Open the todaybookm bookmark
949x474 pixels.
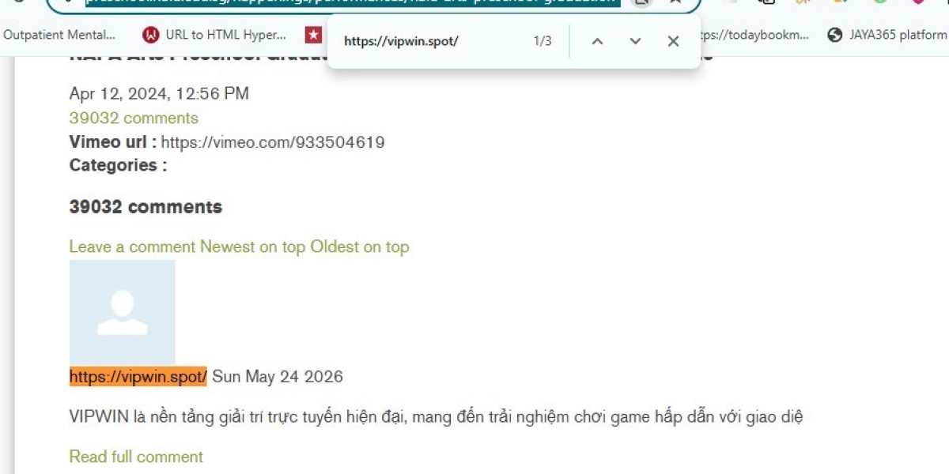tap(755, 35)
